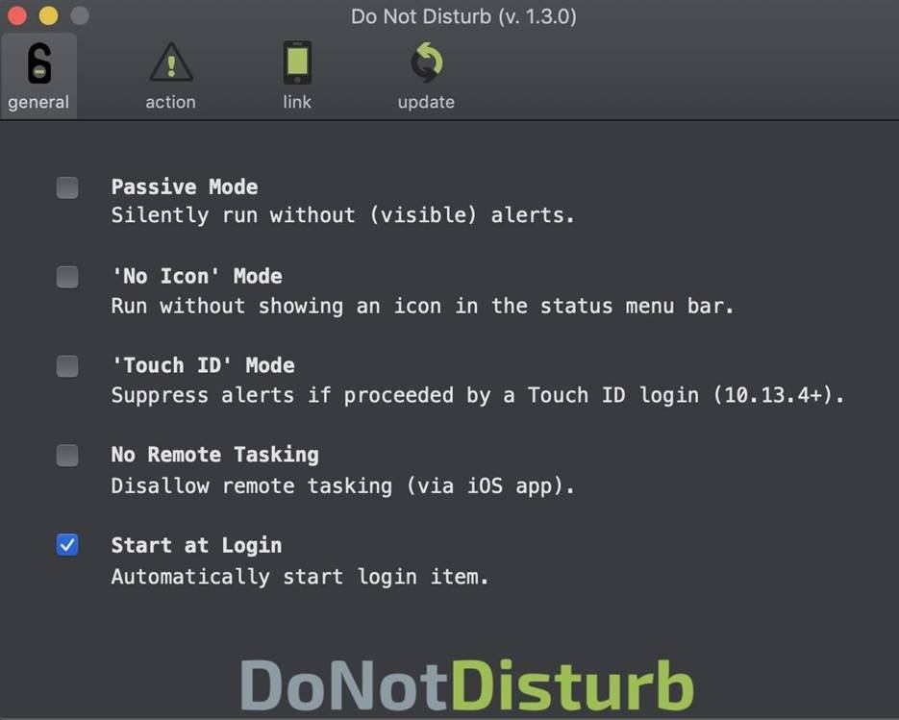Select the action warning triangle icon

(171, 62)
